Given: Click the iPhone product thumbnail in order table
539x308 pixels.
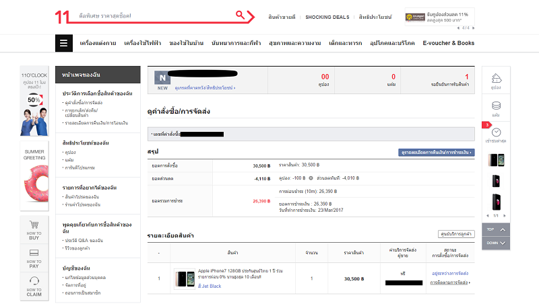Looking at the screenshot, I should [x=184, y=279].
